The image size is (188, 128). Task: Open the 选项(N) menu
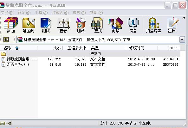[79, 13]
